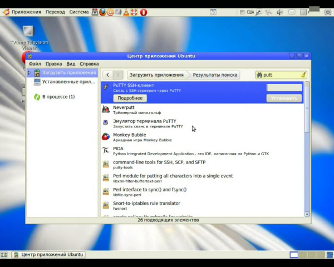
Task: Open the Вид menu
Action: (x=71, y=64)
